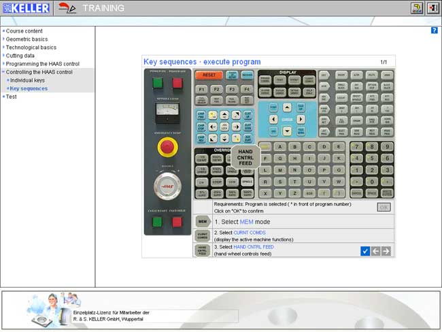Click the 1/1 page counter

click(384, 62)
